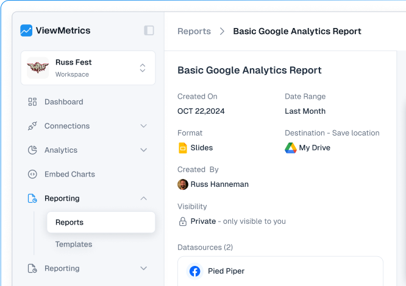
Task: Open Embed Charts page
Action: point(69,174)
